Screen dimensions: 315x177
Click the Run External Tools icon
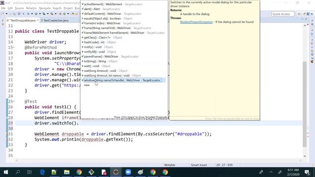pos(52,14)
